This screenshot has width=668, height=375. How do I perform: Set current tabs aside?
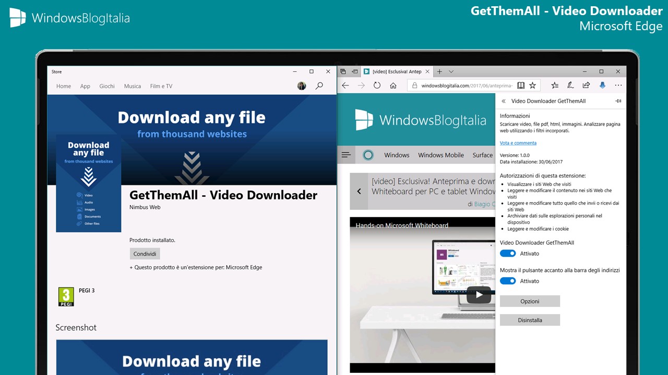pyautogui.click(x=355, y=71)
